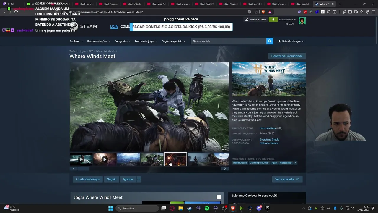Click the Bluetooth tray icon
This screenshot has width=378, height=213.
(x=335, y=208)
